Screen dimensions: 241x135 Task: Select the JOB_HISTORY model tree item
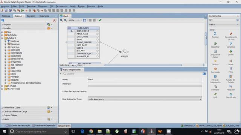pyautogui.click(x=17, y=65)
